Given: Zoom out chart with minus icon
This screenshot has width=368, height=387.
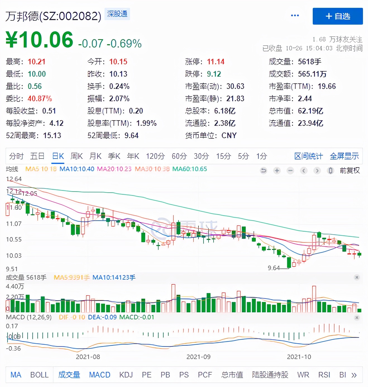Looking at the screenshot, I should pyautogui.click(x=290, y=171).
